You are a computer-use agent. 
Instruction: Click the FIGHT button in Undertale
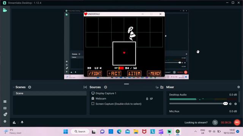tap(95, 74)
